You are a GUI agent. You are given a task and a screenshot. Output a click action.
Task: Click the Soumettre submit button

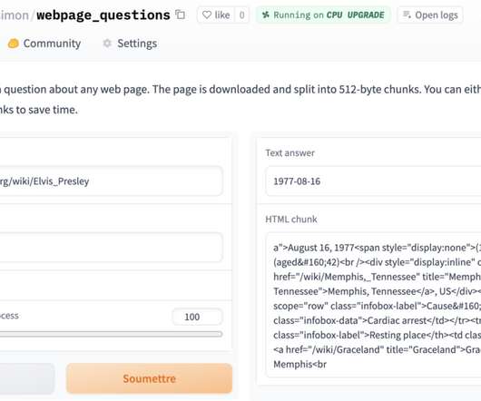pyautogui.click(x=149, y=378)
